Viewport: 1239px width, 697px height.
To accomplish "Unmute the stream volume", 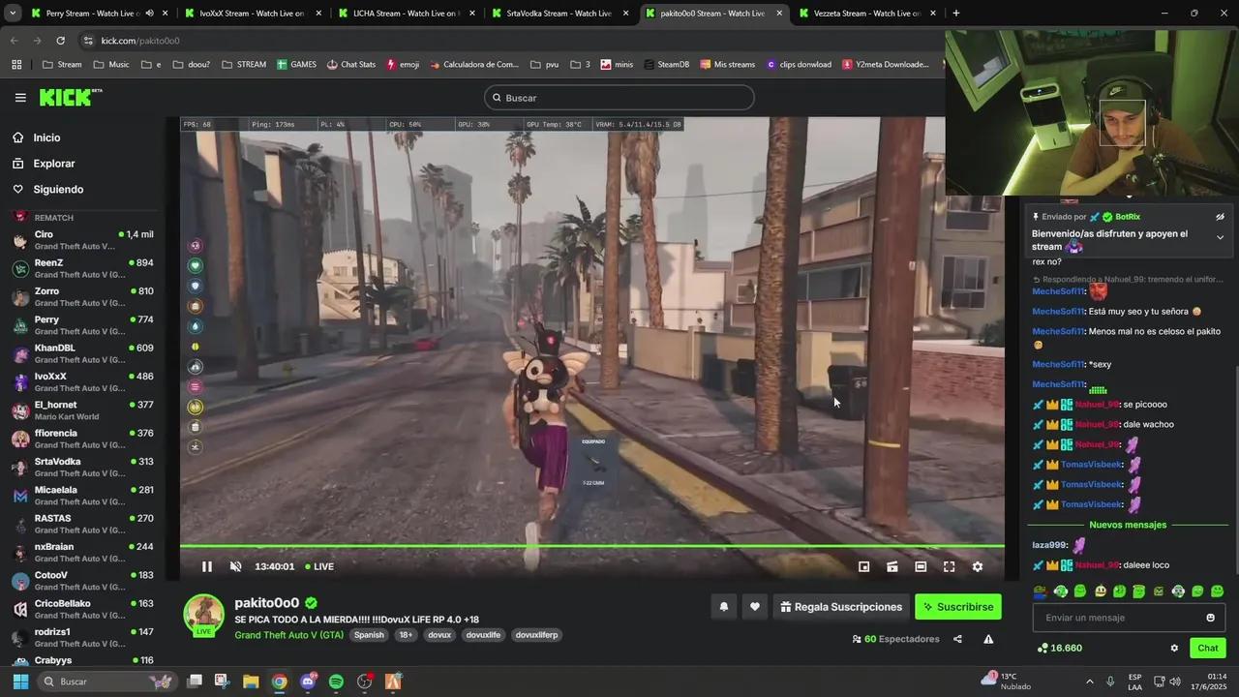I will (235, 567).
